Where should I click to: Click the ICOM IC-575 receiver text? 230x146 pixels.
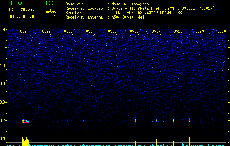click(147, 13)
